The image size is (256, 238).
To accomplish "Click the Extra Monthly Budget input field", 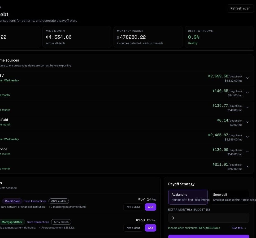I will pyautogui.click(x=209, y=218).
